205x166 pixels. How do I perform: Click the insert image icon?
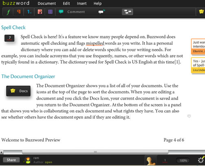(40, 12)
